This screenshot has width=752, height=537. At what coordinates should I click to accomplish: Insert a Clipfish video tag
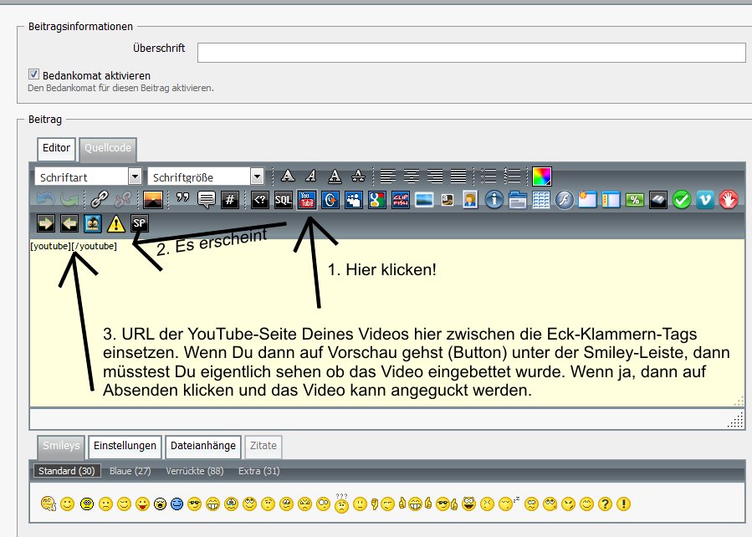401,199
